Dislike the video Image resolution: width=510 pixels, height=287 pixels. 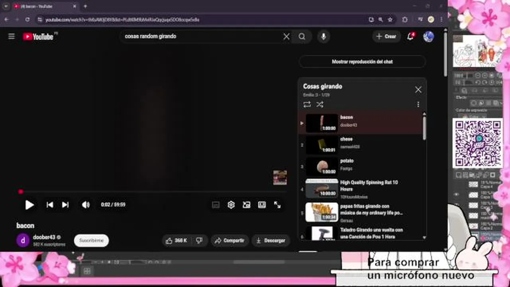(200, 240)
